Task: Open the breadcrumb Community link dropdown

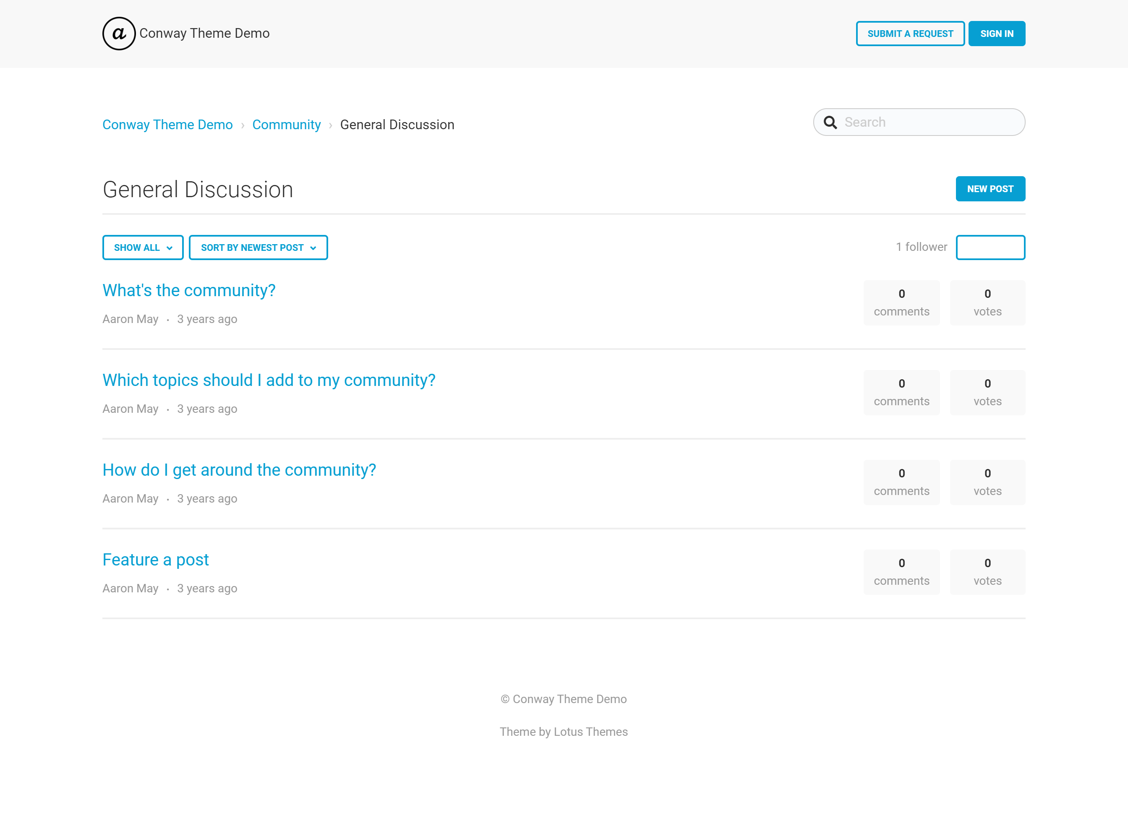Action: tap(286, 124)
